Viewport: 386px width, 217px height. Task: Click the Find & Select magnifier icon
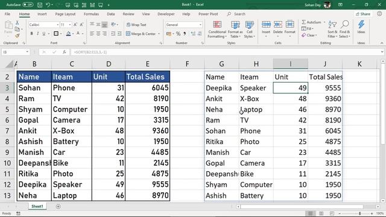click(345, 24)
